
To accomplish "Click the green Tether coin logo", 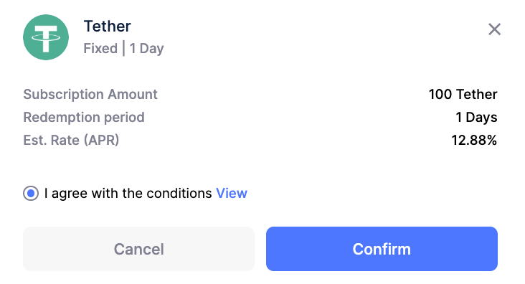I will 46,37.
